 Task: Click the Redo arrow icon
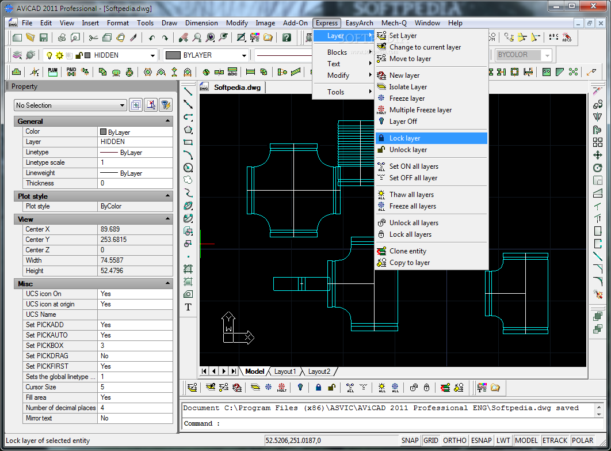pyautogui.click(x=165, y=38)
